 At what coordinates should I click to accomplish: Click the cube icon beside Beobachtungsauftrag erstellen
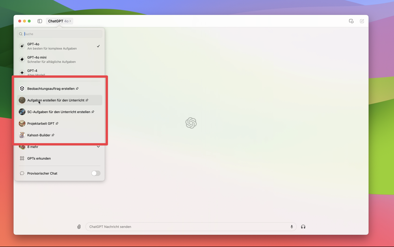coord(22,89)
